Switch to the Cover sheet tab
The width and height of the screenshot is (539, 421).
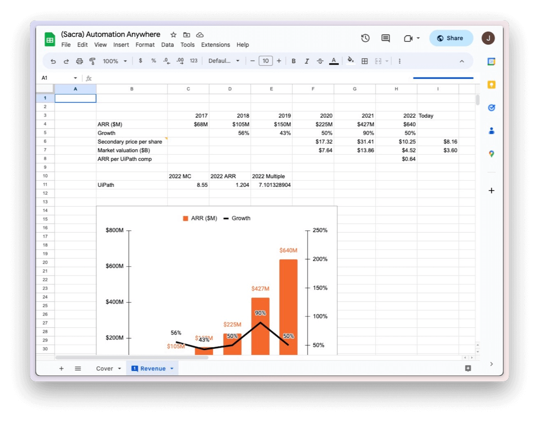coord(105,368)
